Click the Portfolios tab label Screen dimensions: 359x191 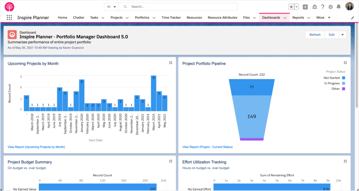tap(142, 18)
